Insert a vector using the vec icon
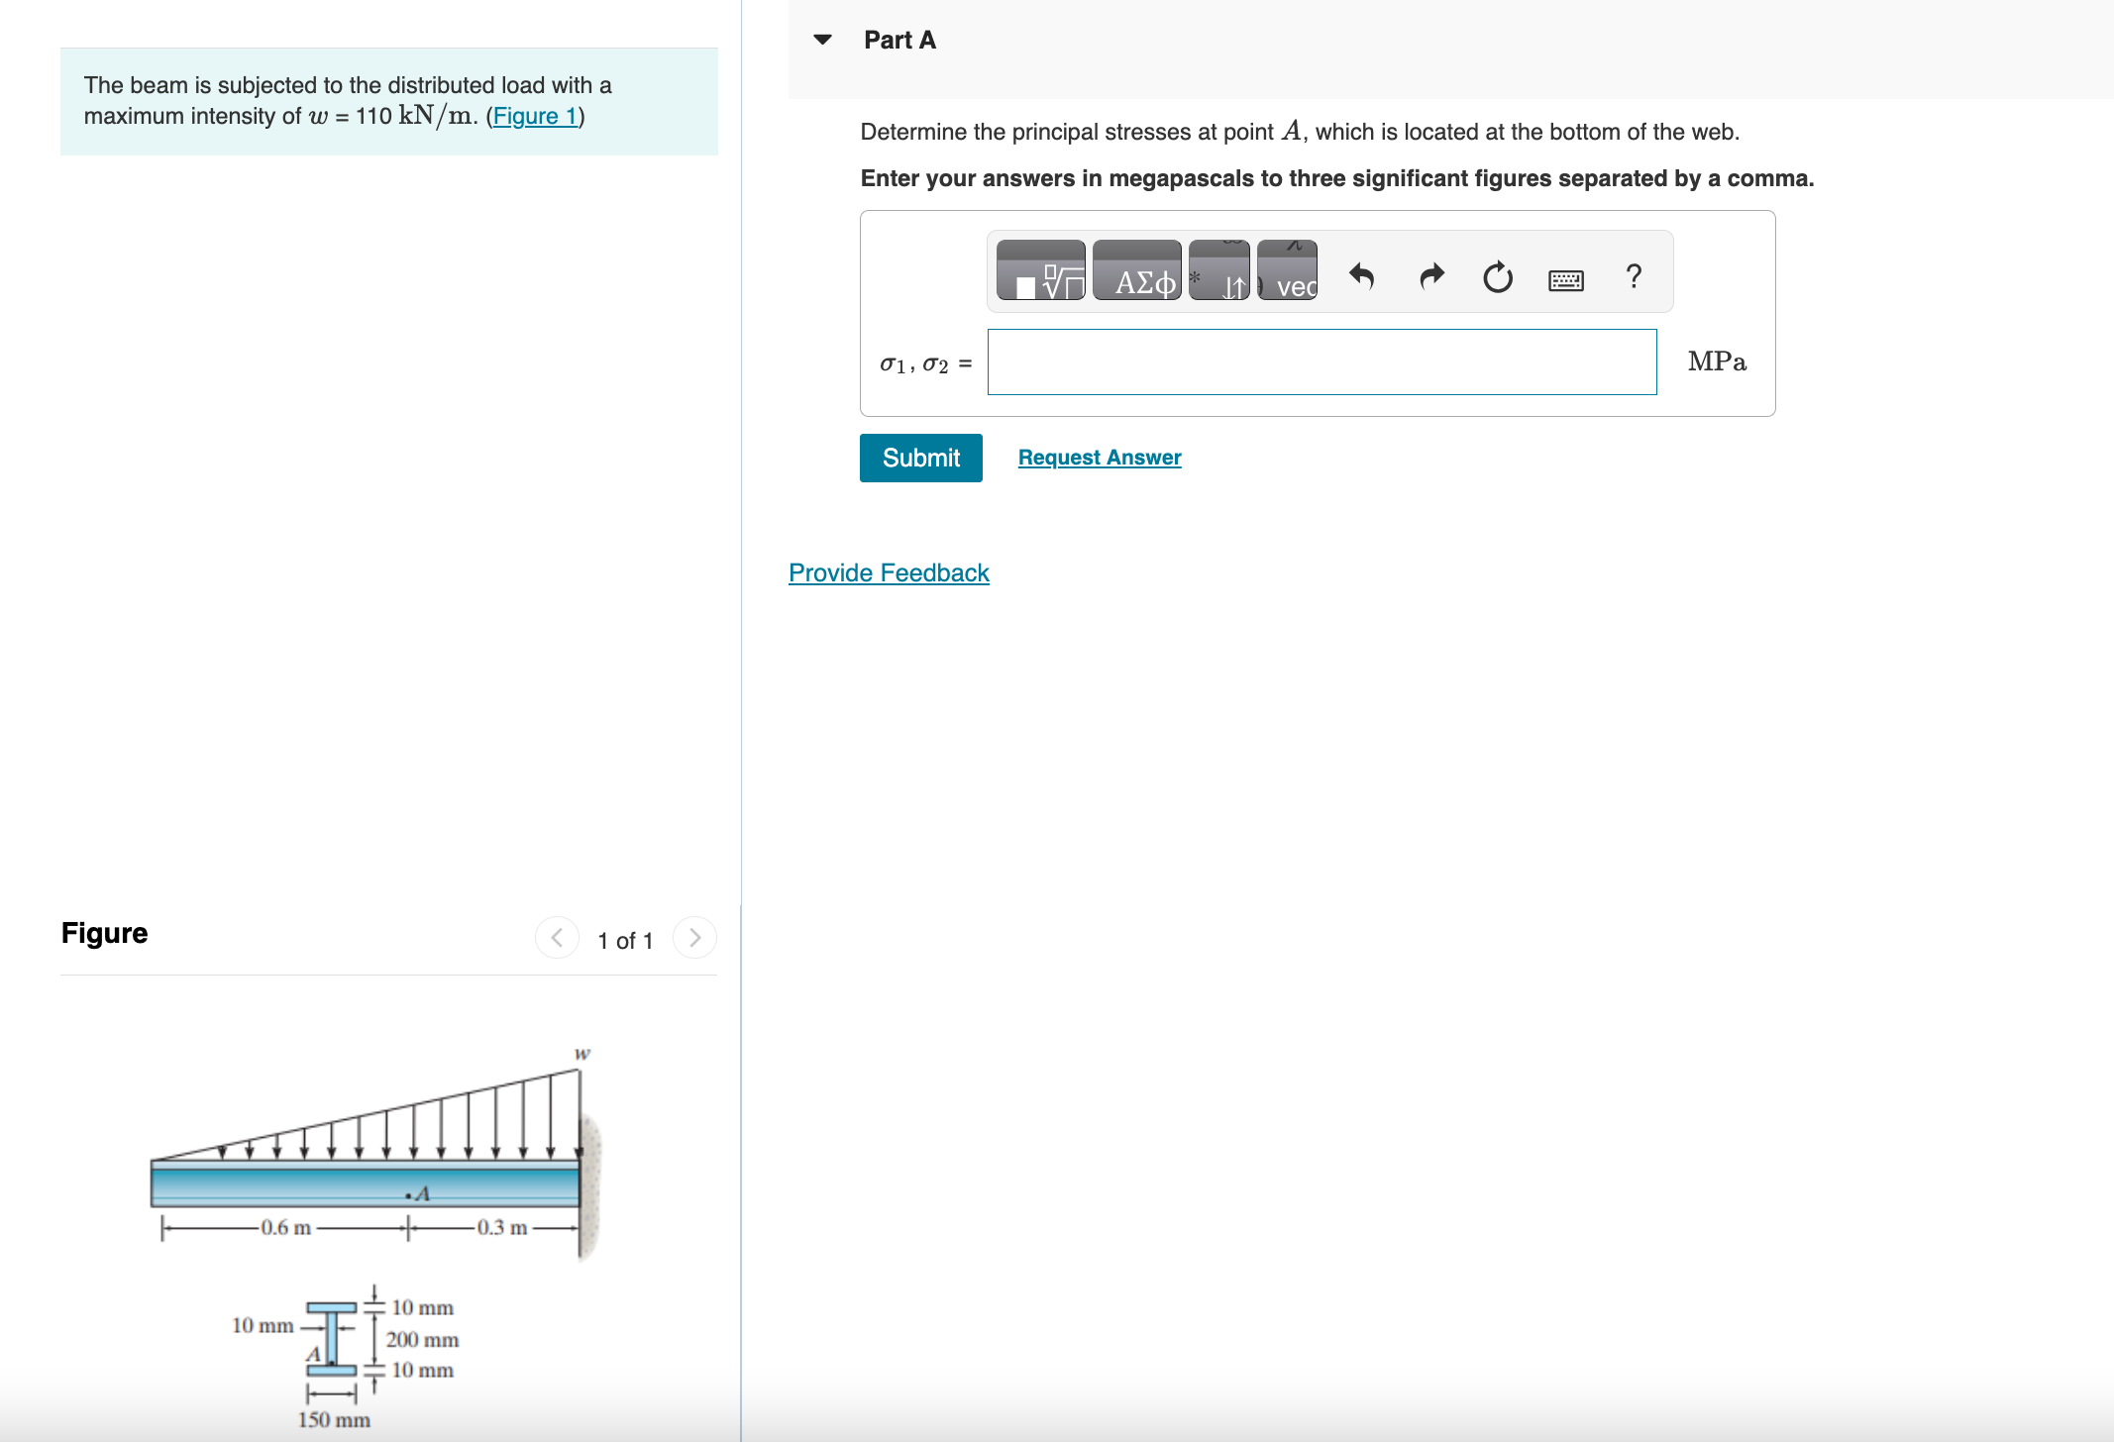2114x1442 pixels. [x=1286, y=274]
